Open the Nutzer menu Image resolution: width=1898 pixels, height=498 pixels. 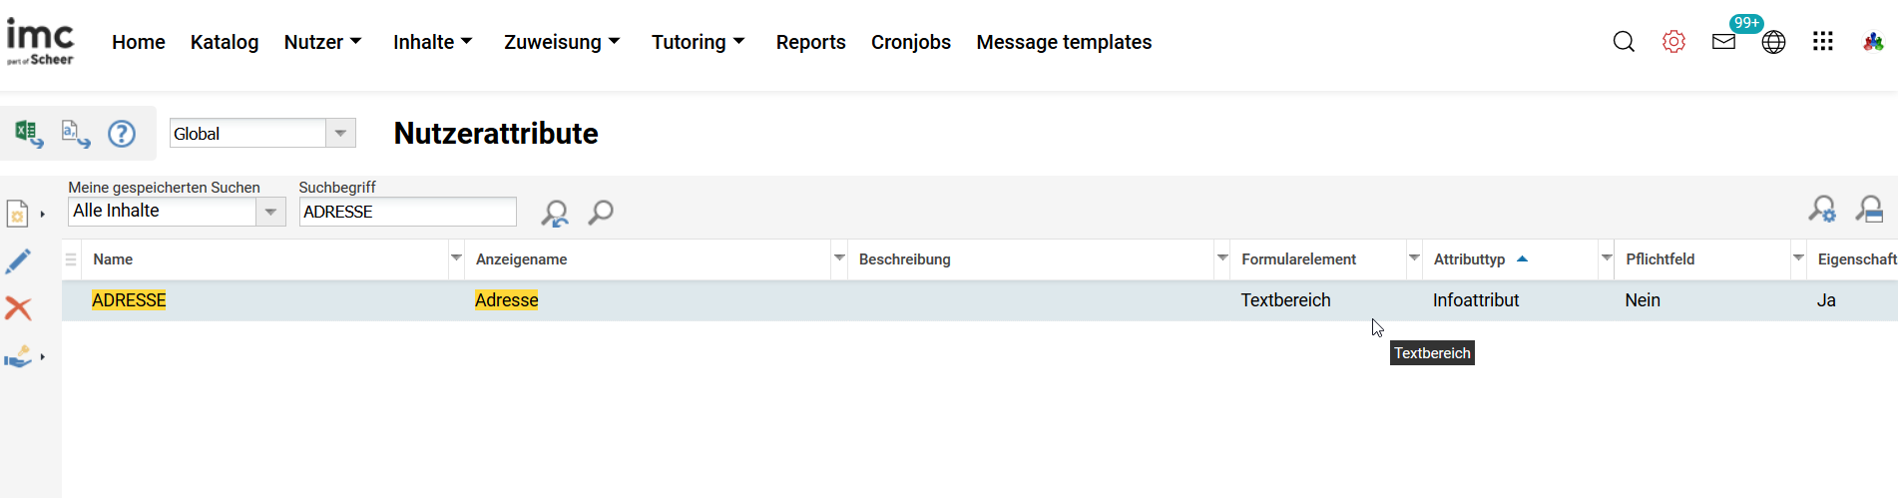322,42
